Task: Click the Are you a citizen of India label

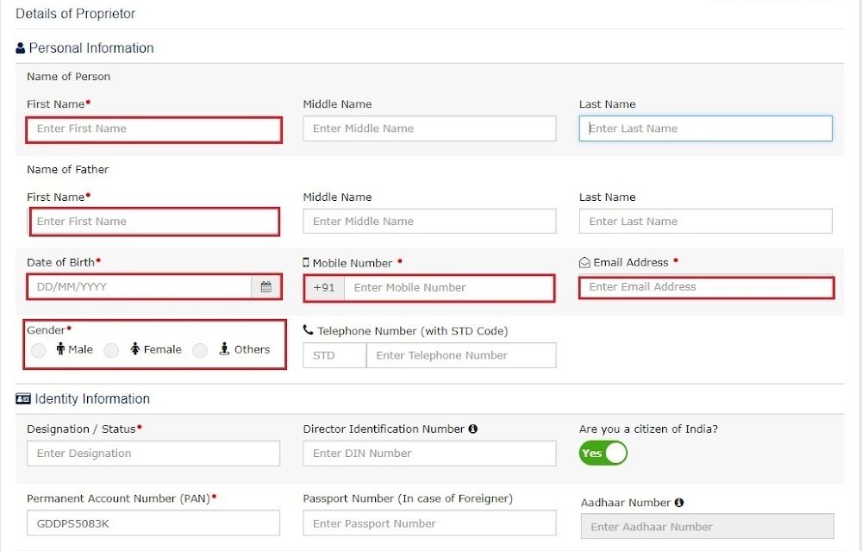Action: click(648, 429)
